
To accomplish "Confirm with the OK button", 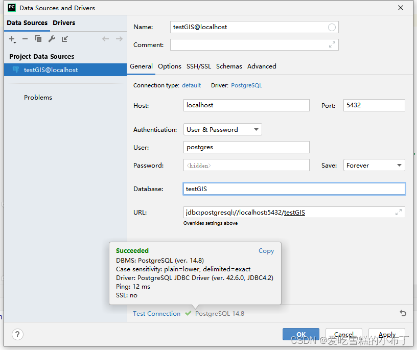I will click(301, 334).
